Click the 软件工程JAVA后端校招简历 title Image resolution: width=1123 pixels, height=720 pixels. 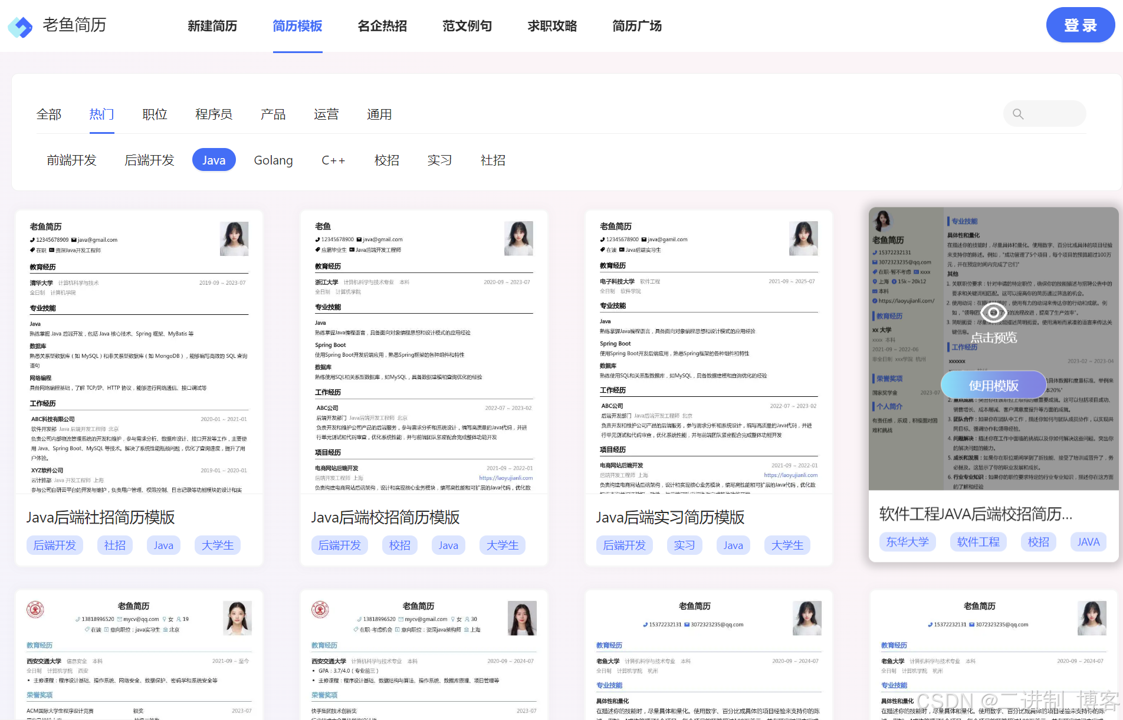point(976,514)
